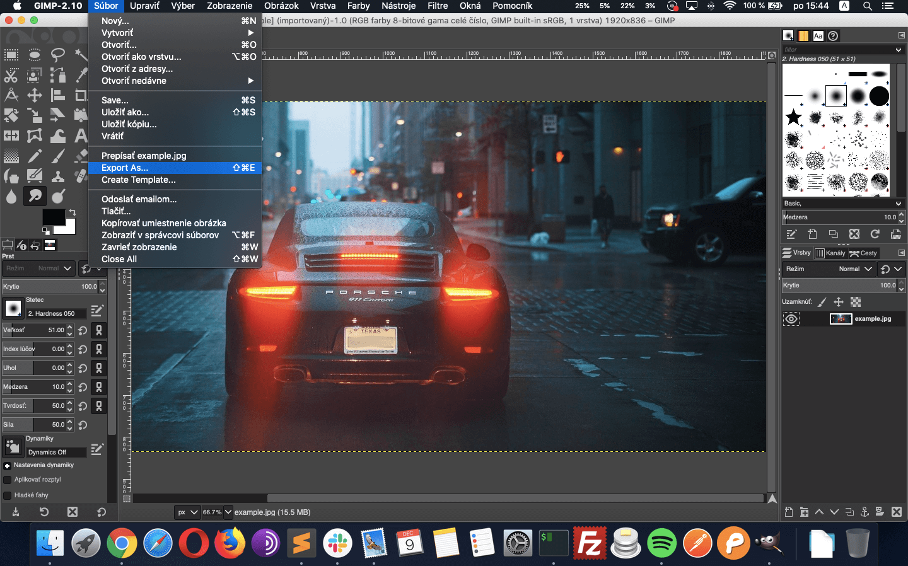Select the Dodge/Burn tool
Viewport: 908px width, 566px height.
[x=58, y=196]
